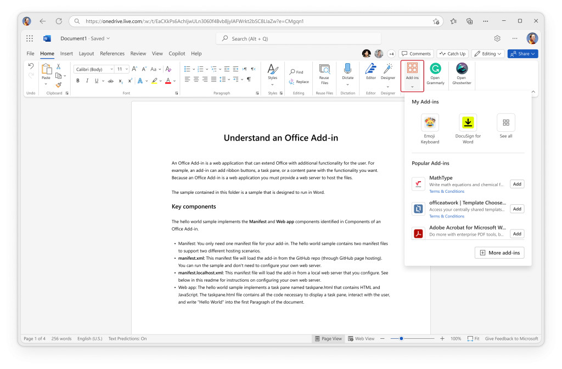
Task: Expand the font size dropdown
Action: pos(126,69)
